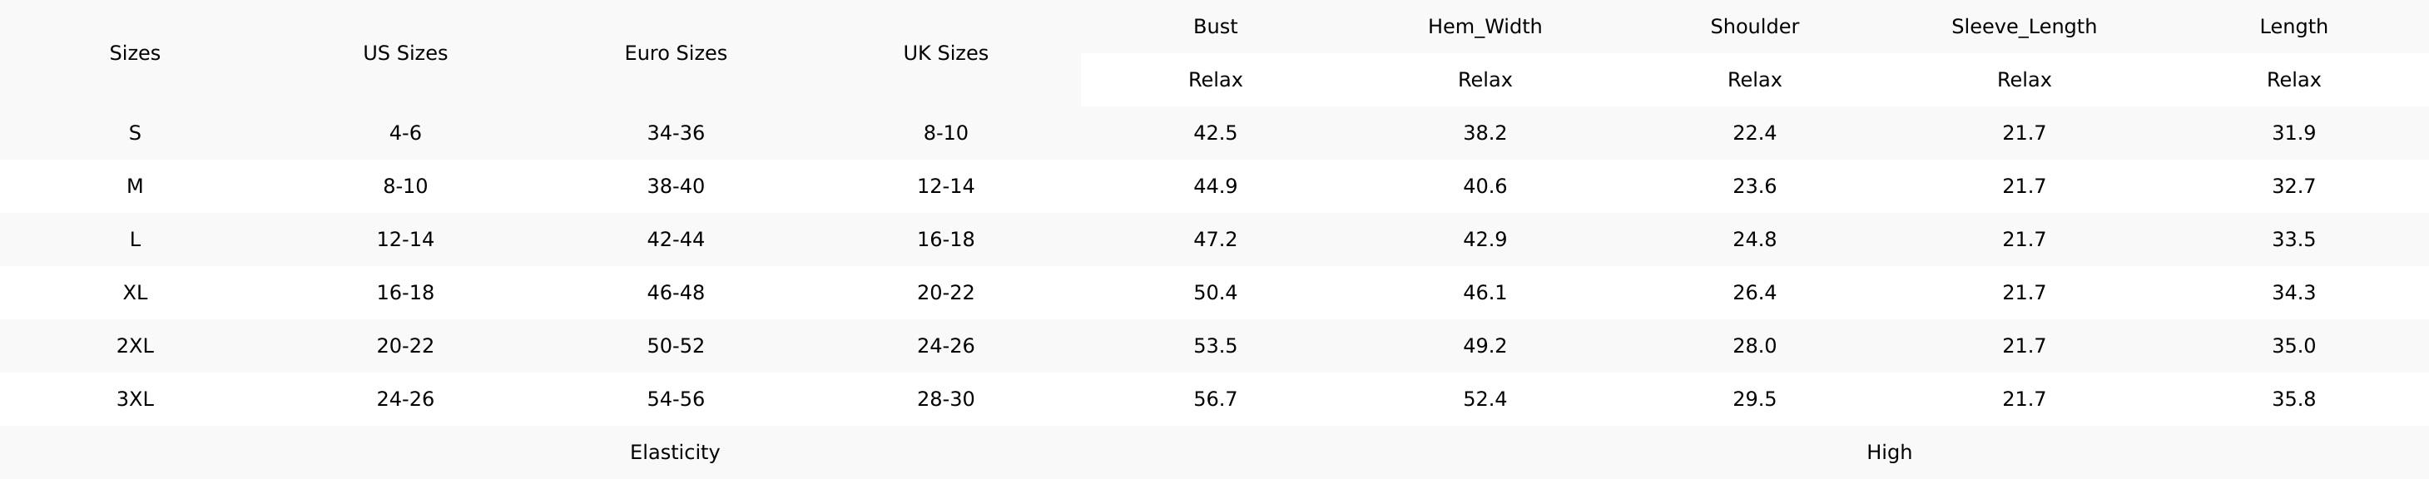The height and width of the screenshot is (479, 2429).
Task: Click the 3XL size row label
Action: coord(135,399)
